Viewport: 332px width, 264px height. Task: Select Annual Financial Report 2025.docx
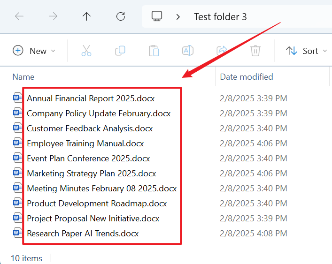[x=91, y=98]
